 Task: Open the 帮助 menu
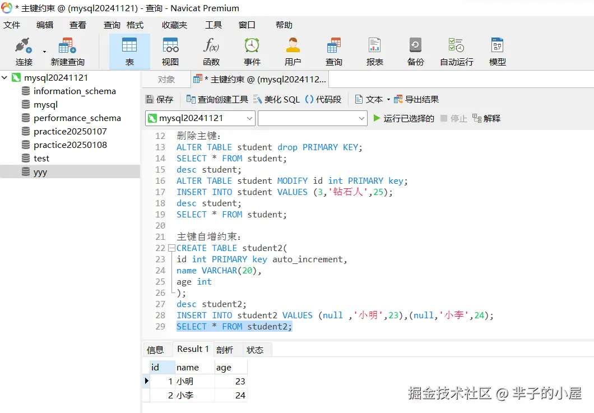(x=284, y=25)
